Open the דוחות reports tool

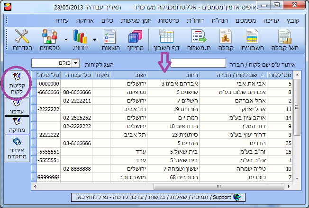pos(81,40)
